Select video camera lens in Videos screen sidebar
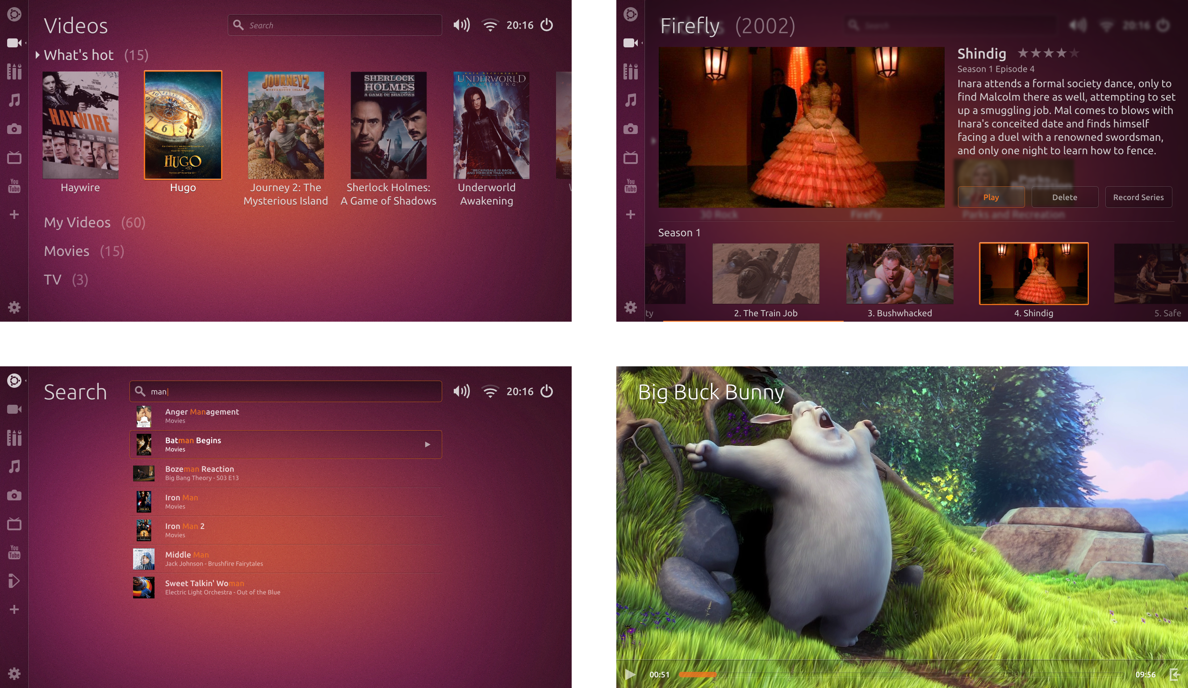 click(x=14, y=43)
